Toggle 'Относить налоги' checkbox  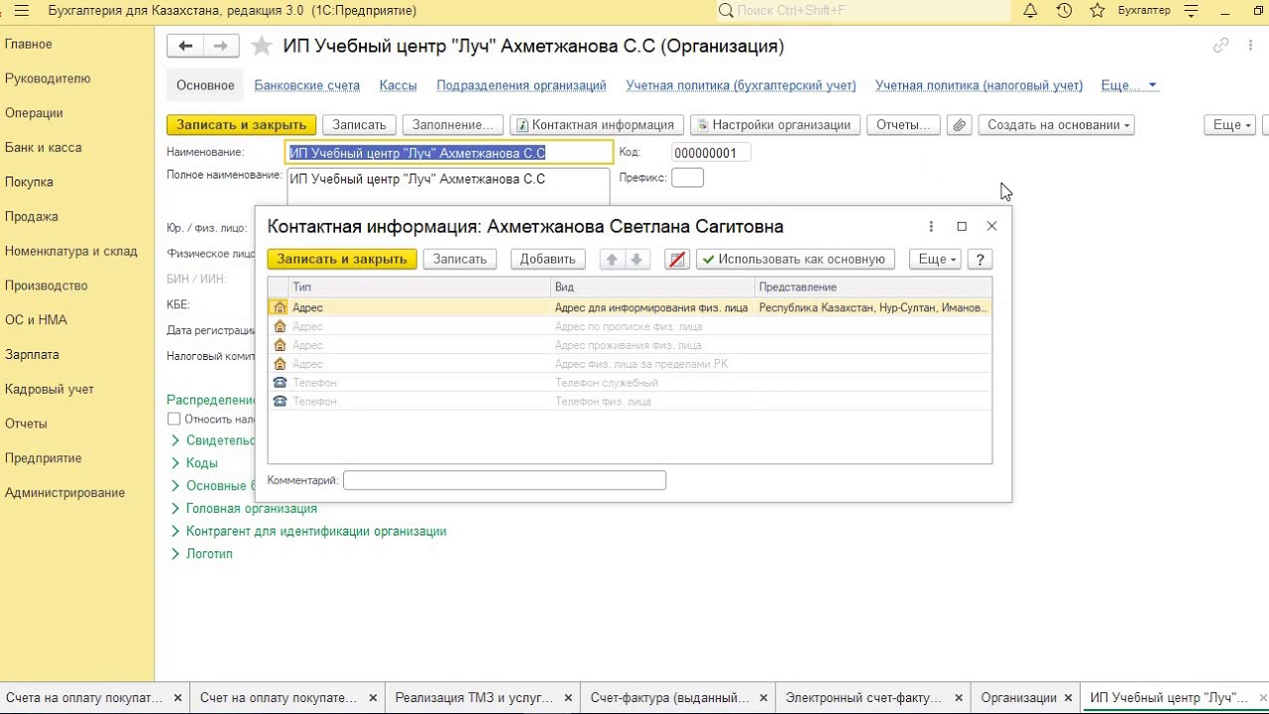pyautogui.click(x=174, y=419)
